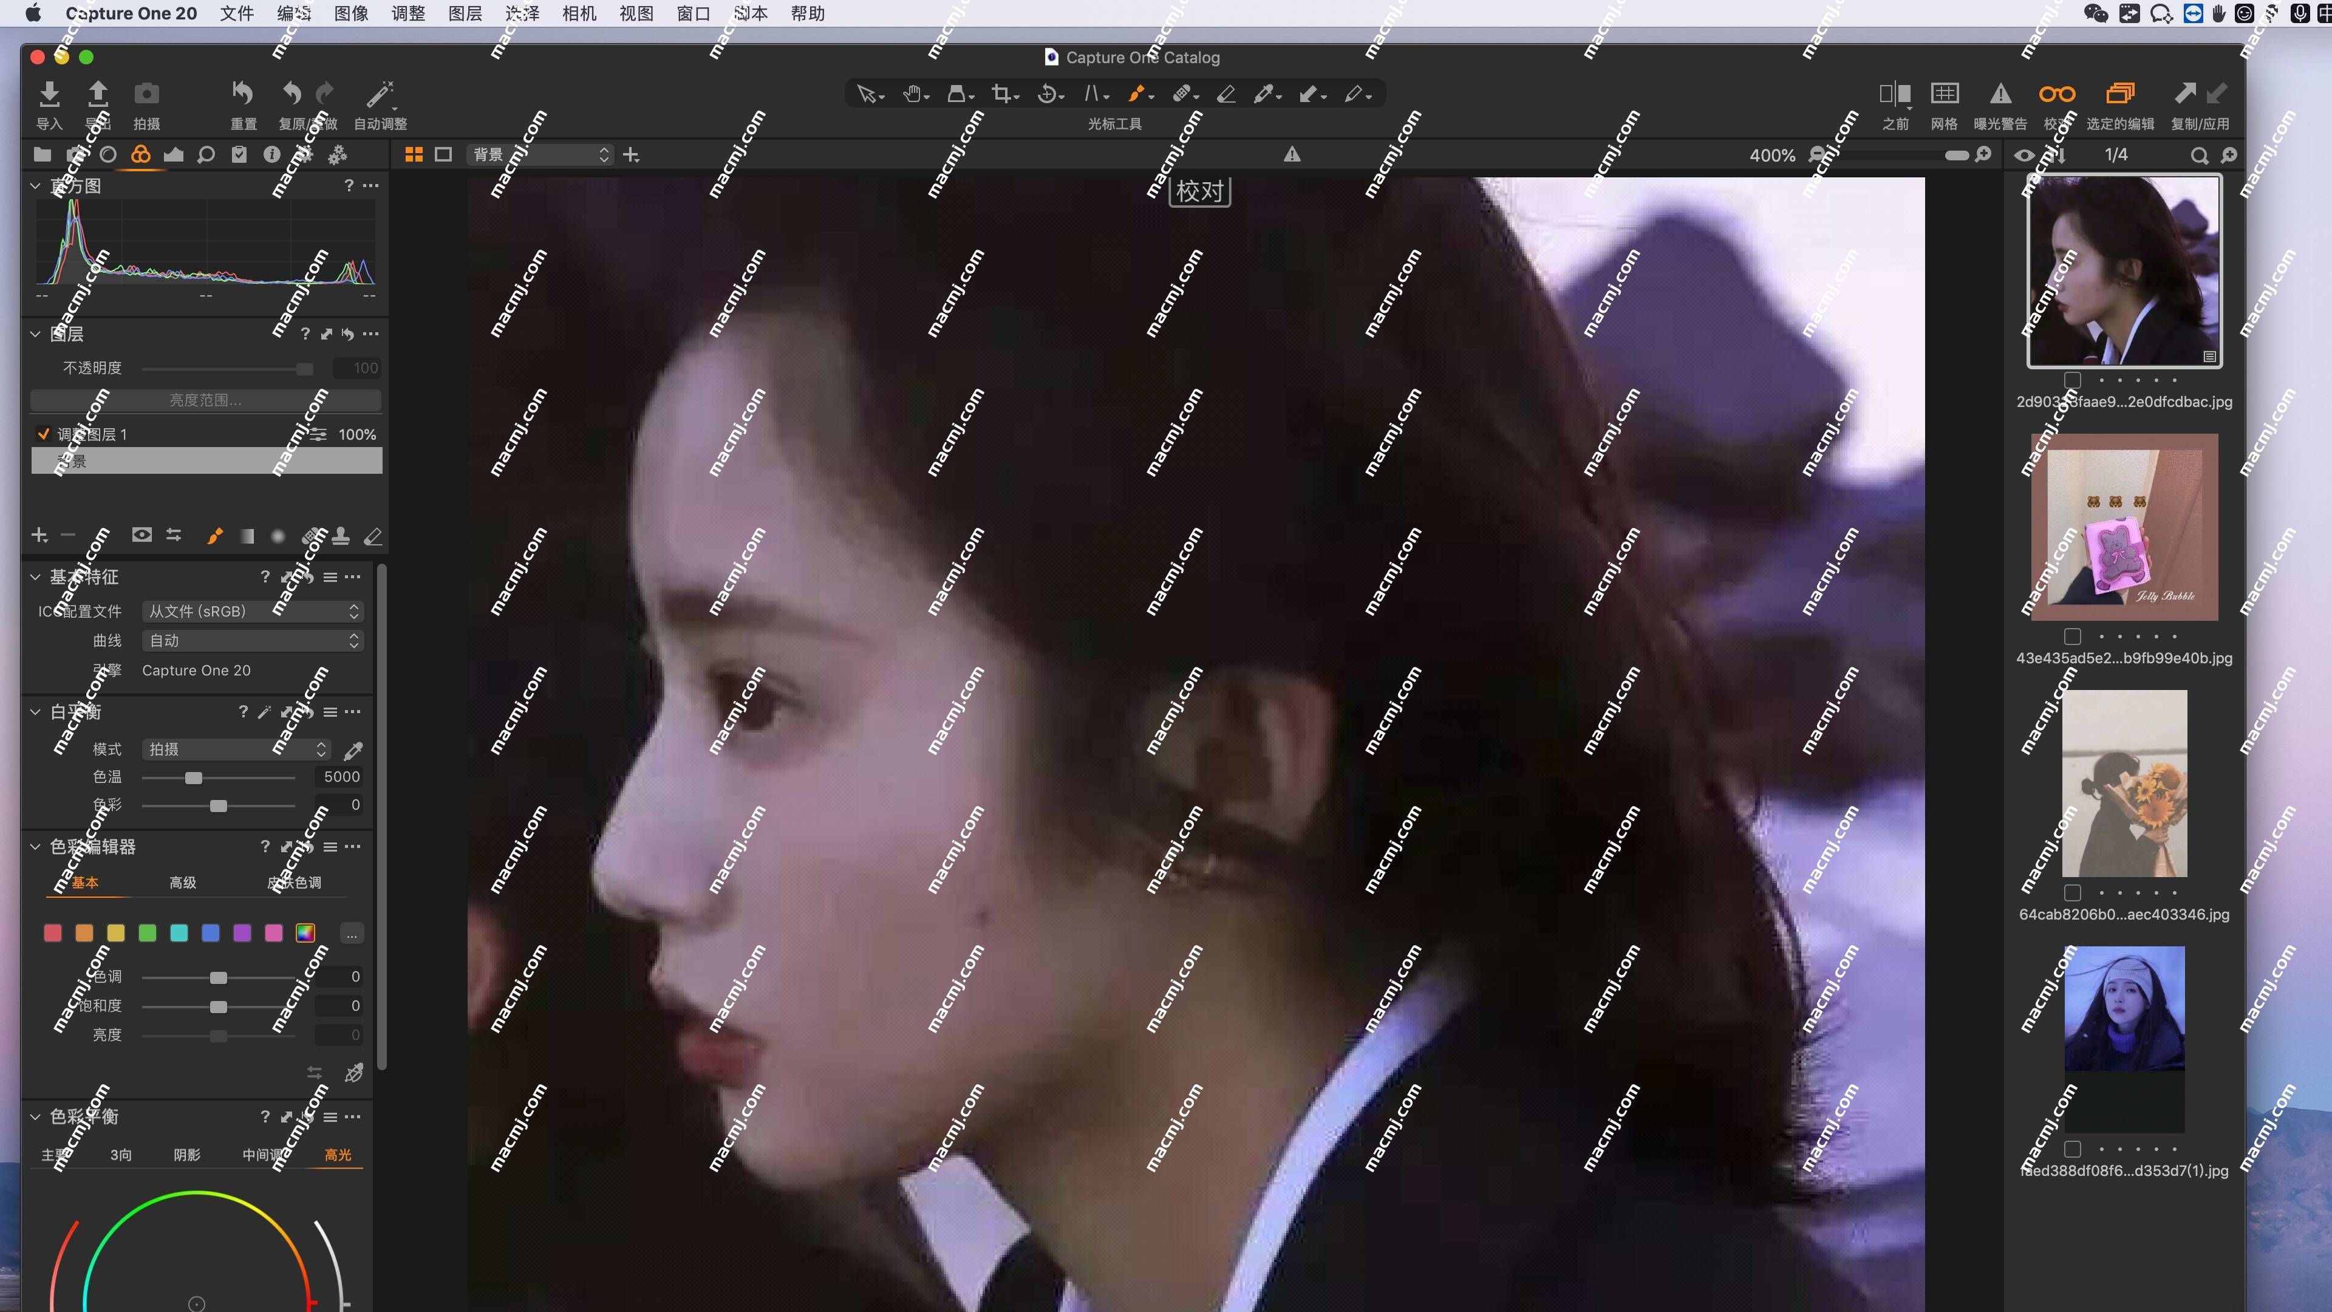Open the exposure histogram tool tab
The image size is (2332, 1312).
pyautogui.click(x=173, y=155)
